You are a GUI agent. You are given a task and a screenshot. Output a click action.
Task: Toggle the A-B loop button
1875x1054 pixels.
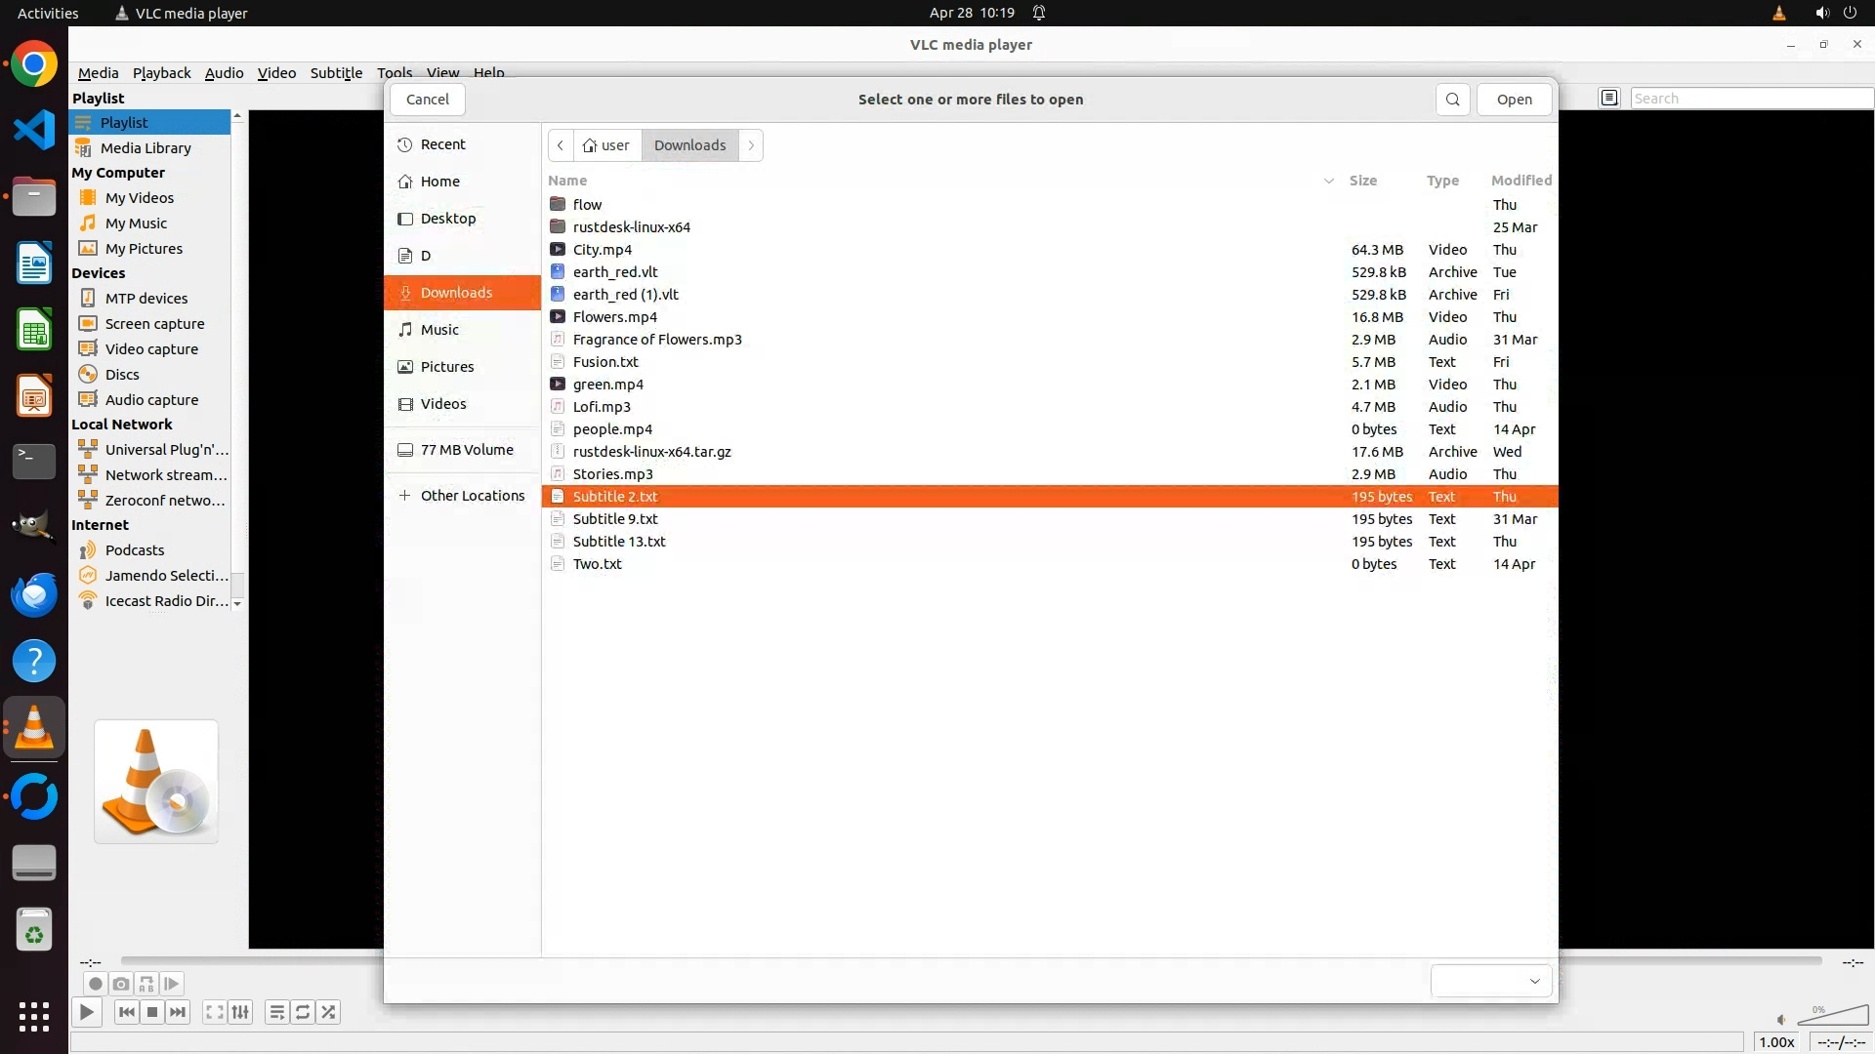(x=146, y=984)
